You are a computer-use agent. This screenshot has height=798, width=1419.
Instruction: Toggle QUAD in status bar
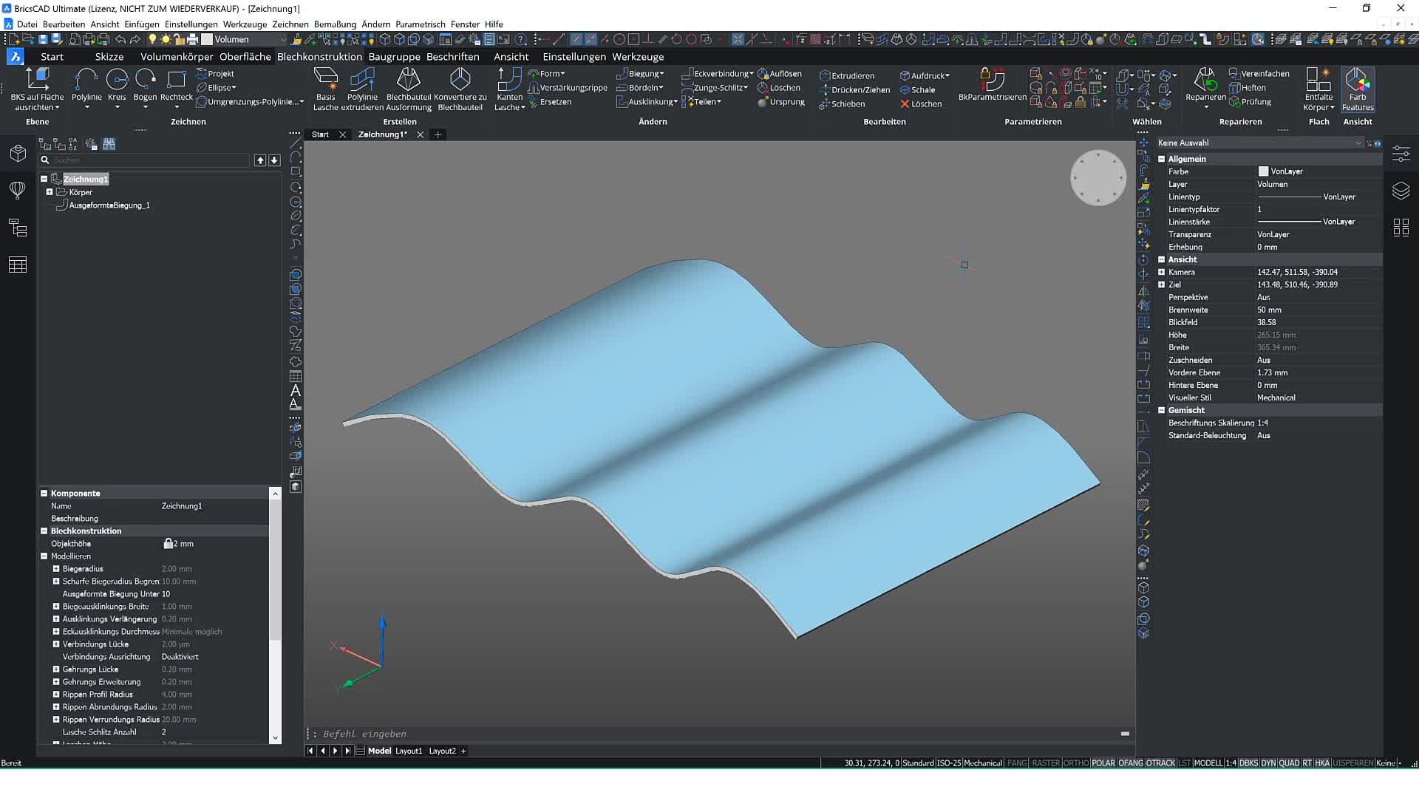click(1289, 763)
